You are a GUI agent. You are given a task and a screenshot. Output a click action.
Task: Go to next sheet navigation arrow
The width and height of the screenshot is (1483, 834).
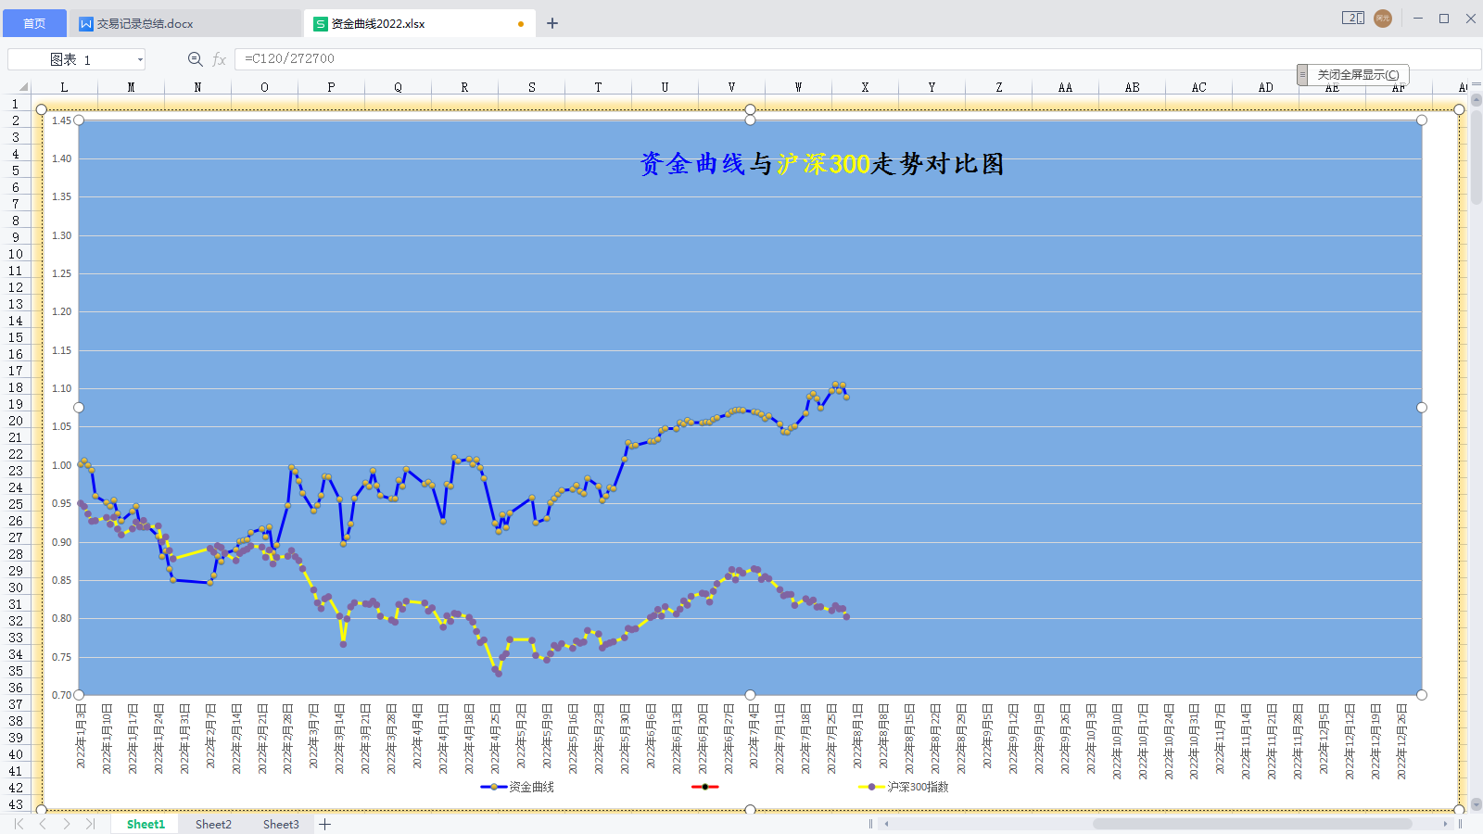pos(67,824)
